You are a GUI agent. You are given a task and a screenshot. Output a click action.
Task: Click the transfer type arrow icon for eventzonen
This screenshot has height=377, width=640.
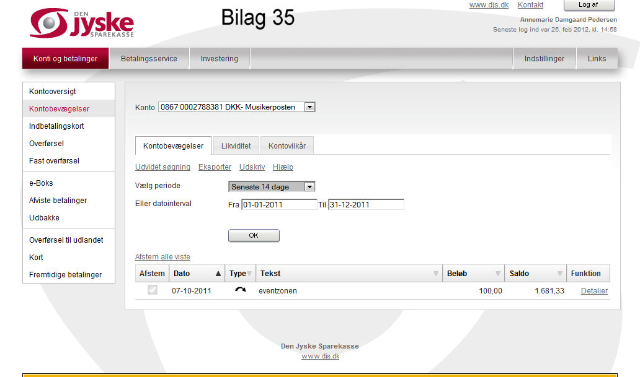241,290
